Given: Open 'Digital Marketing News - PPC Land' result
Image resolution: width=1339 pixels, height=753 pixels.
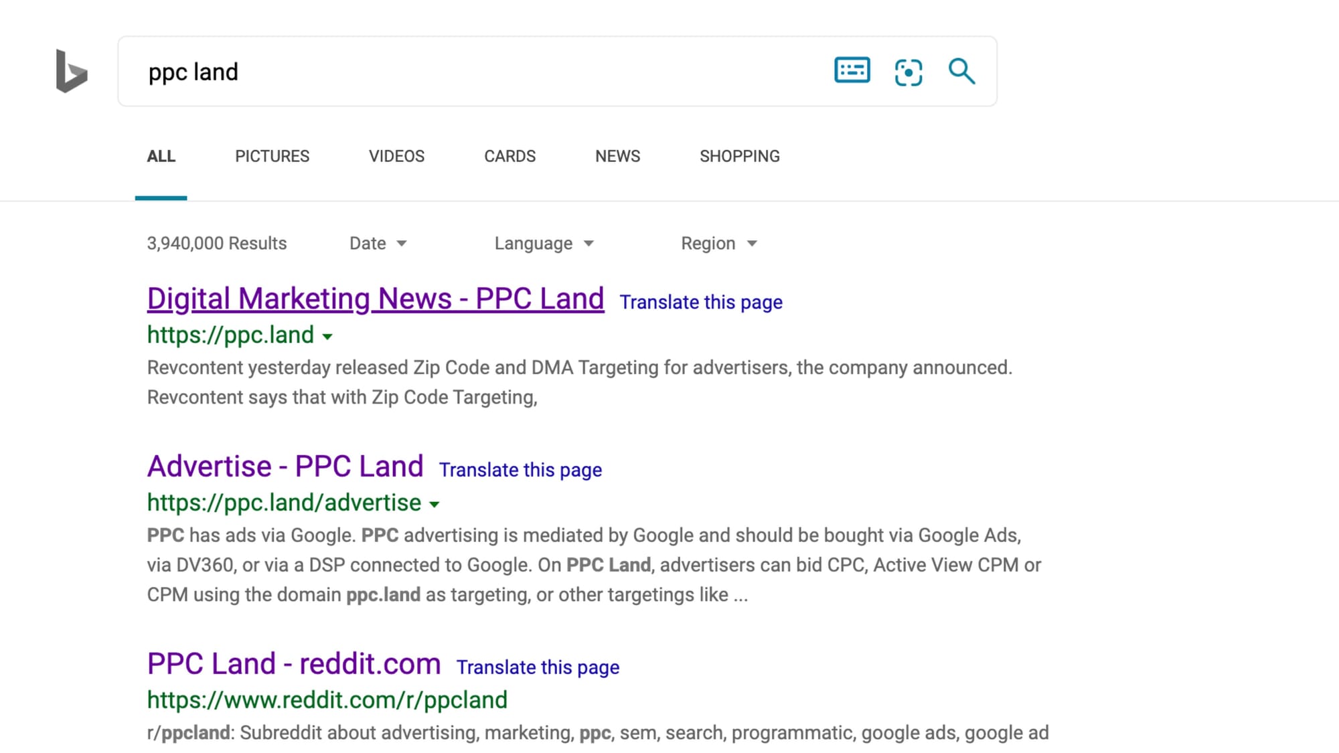Looking at the screenshot, I should pyautogui.click(x=376, y=299).
